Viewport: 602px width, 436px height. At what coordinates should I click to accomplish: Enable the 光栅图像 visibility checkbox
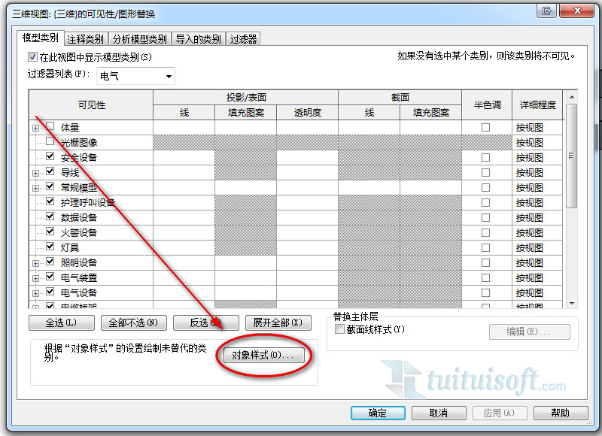point(50,142)
